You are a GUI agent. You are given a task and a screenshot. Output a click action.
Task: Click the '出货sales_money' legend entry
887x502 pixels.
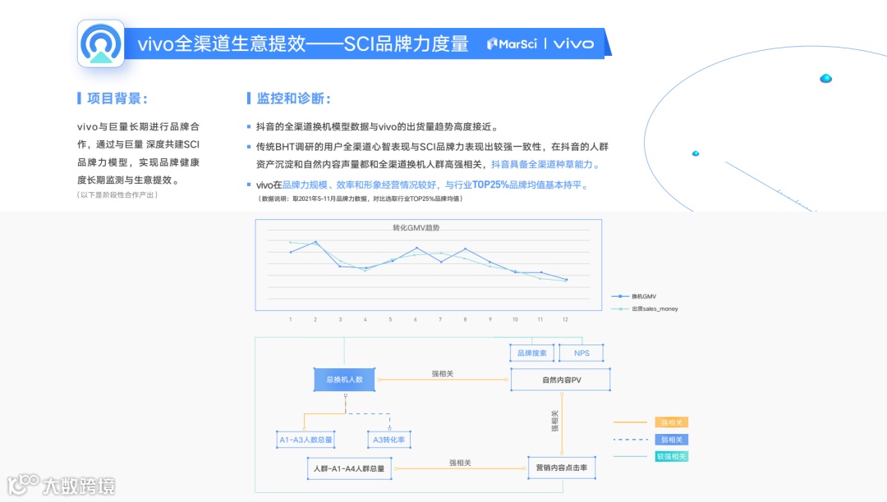[645, 309]
